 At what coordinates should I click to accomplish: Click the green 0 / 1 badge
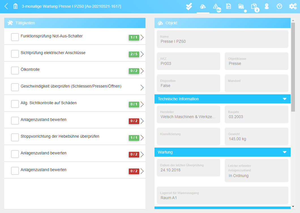(x=134, y=104)
